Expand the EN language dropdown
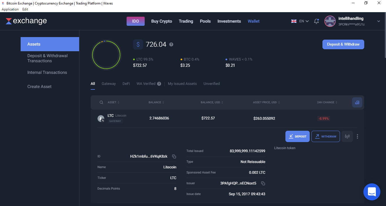 (x=304, y=21)
